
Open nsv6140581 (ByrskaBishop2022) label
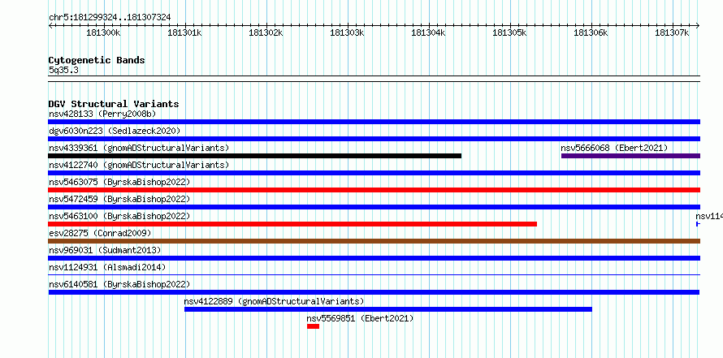119,284
